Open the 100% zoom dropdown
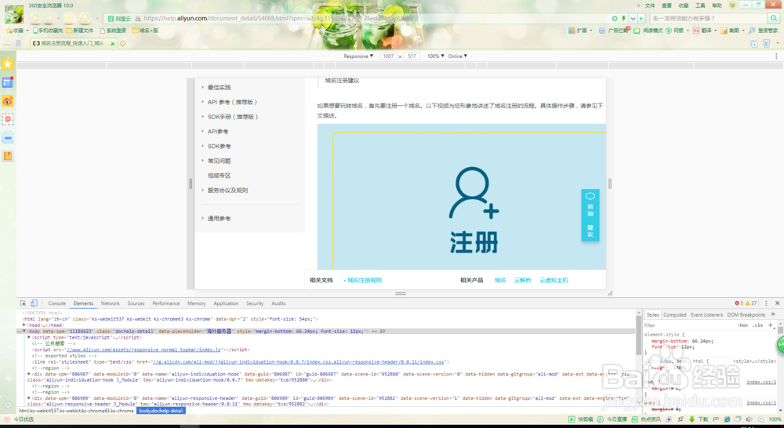Screen dimensions: 784x428 pyautogui.click(x=435, y=56)
